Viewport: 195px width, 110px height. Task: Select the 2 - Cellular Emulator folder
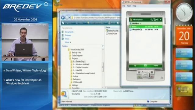(79, 67)
